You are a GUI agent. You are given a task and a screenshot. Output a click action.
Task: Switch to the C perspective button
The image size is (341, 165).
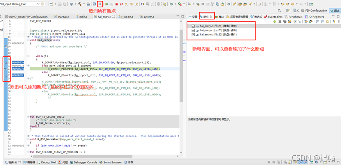[296, 11]
